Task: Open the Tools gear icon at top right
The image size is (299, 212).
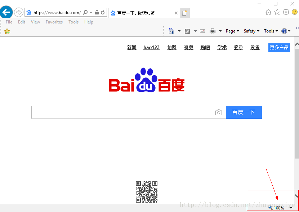Action: pos(286,12)
